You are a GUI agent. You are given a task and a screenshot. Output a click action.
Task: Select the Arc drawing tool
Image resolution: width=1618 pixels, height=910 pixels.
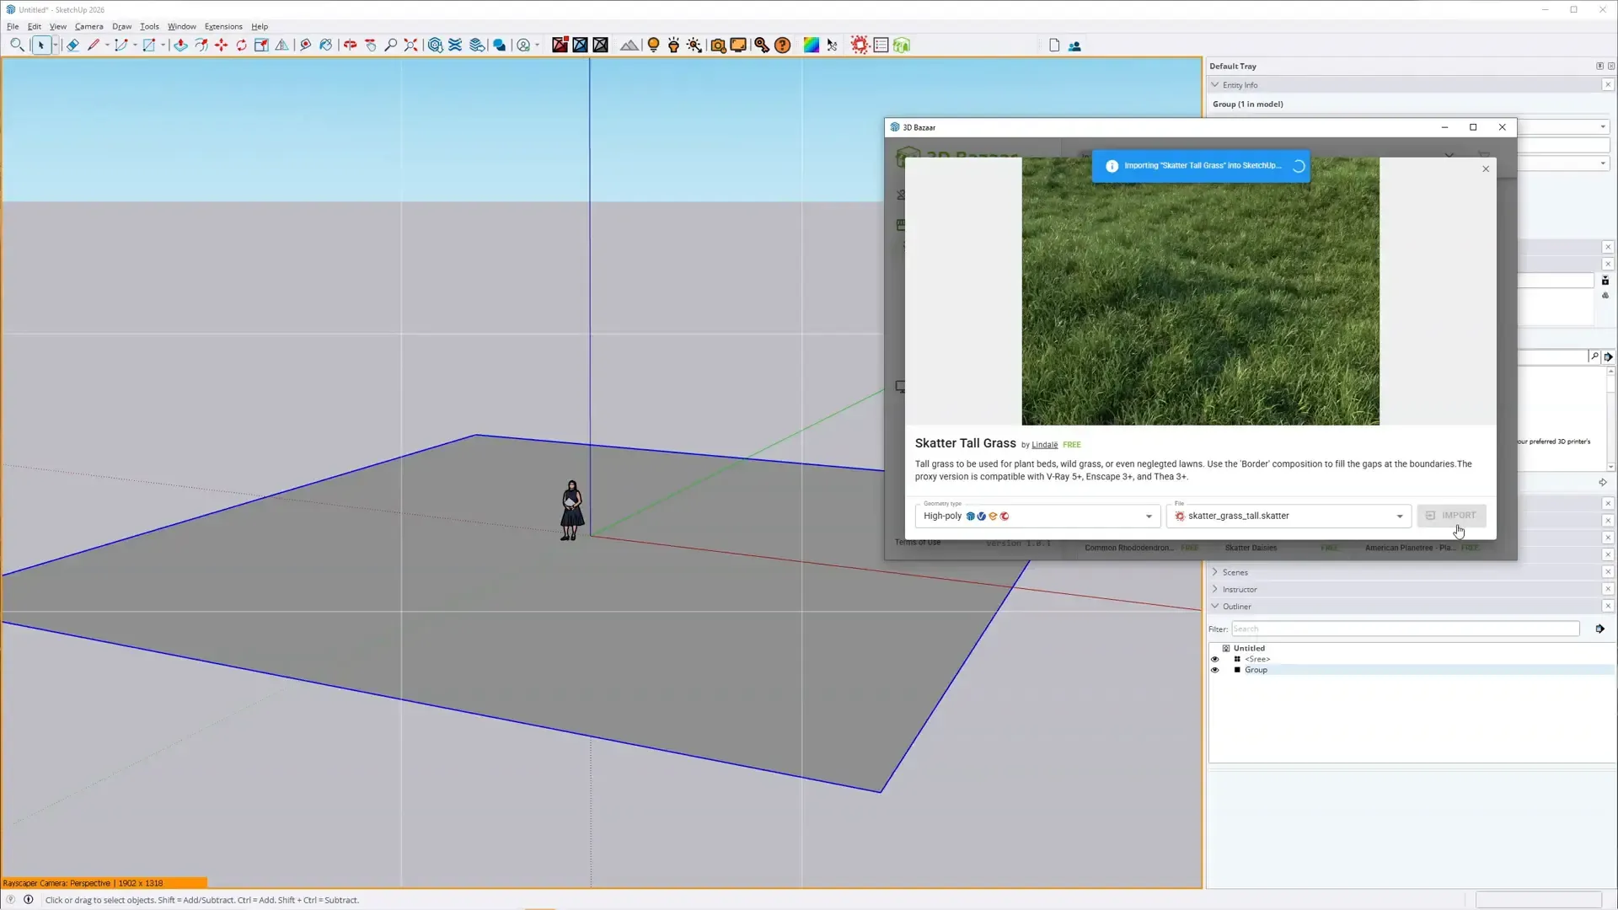click(121, 45)
